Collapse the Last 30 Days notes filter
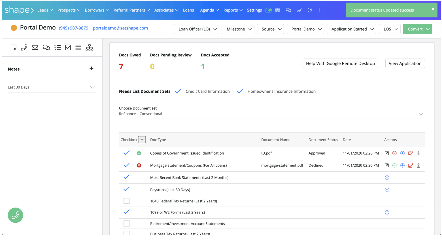Viewport: 442px width, 241px height. click(92, 87)
